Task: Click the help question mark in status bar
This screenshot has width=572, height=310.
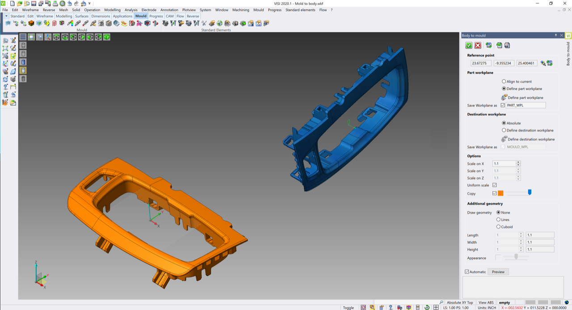Action: point(390,307)
